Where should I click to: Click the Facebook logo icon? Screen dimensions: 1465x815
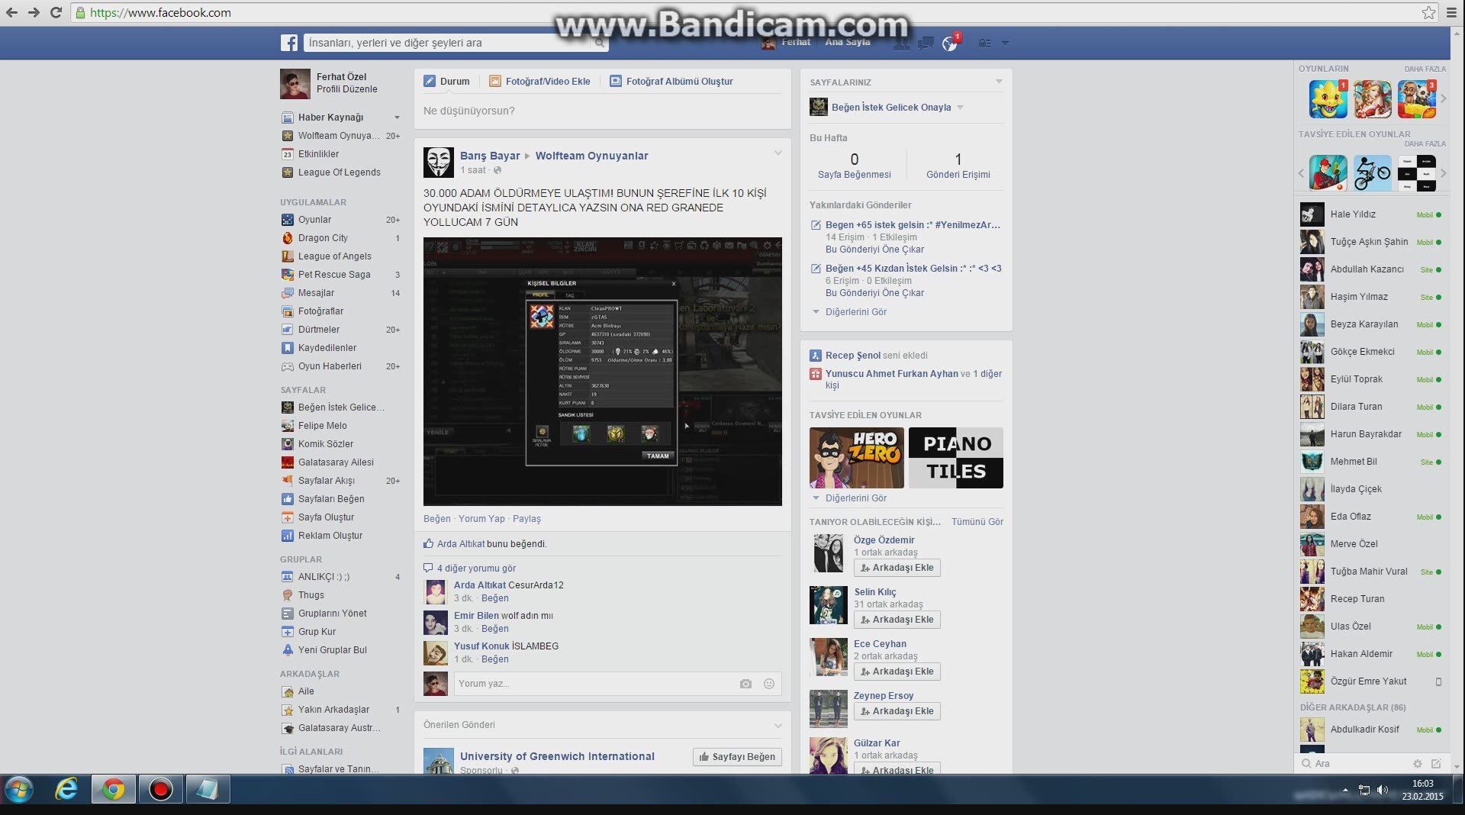click(289, 43)
